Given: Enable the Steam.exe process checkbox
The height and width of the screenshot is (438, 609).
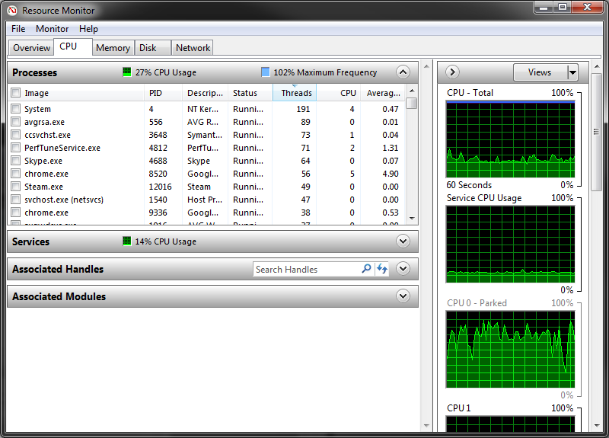Looking at the screenshot, I should 15,187.
